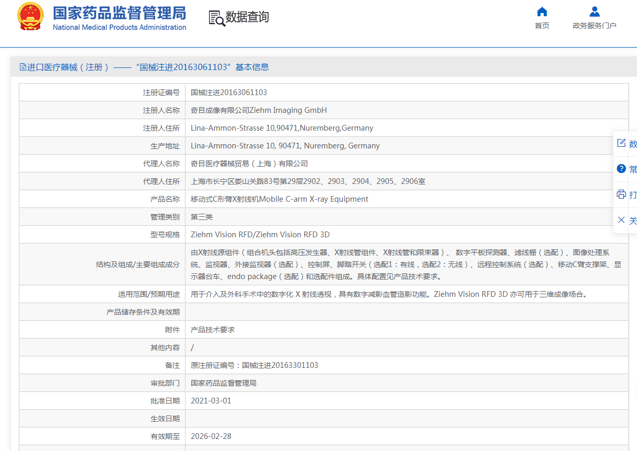Viewport: 637px width, 451px height.
Task: Open the 首页 home icon
Action: point(542,11)
